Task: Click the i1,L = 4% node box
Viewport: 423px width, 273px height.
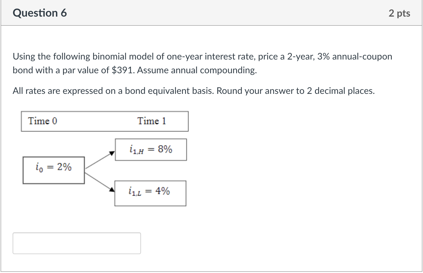Action: (x=150, y=193)
